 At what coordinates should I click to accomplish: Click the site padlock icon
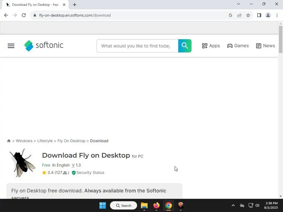pos(35,15)
